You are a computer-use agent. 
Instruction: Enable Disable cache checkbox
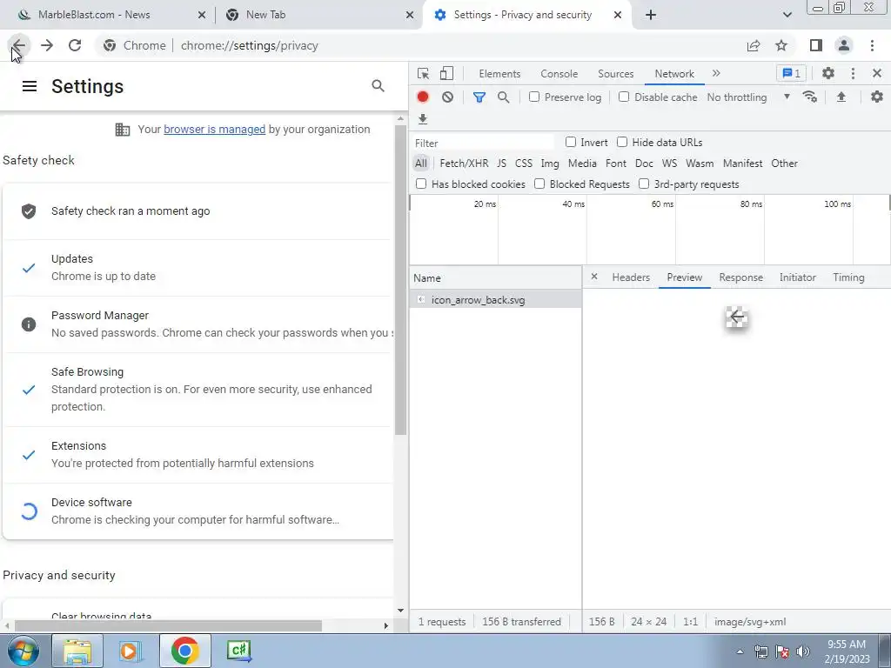pos(624,97)
